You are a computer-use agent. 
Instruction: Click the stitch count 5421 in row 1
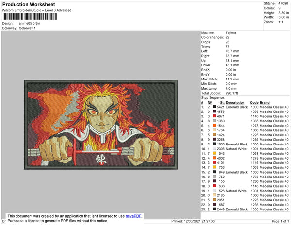[x=221, y=107]
